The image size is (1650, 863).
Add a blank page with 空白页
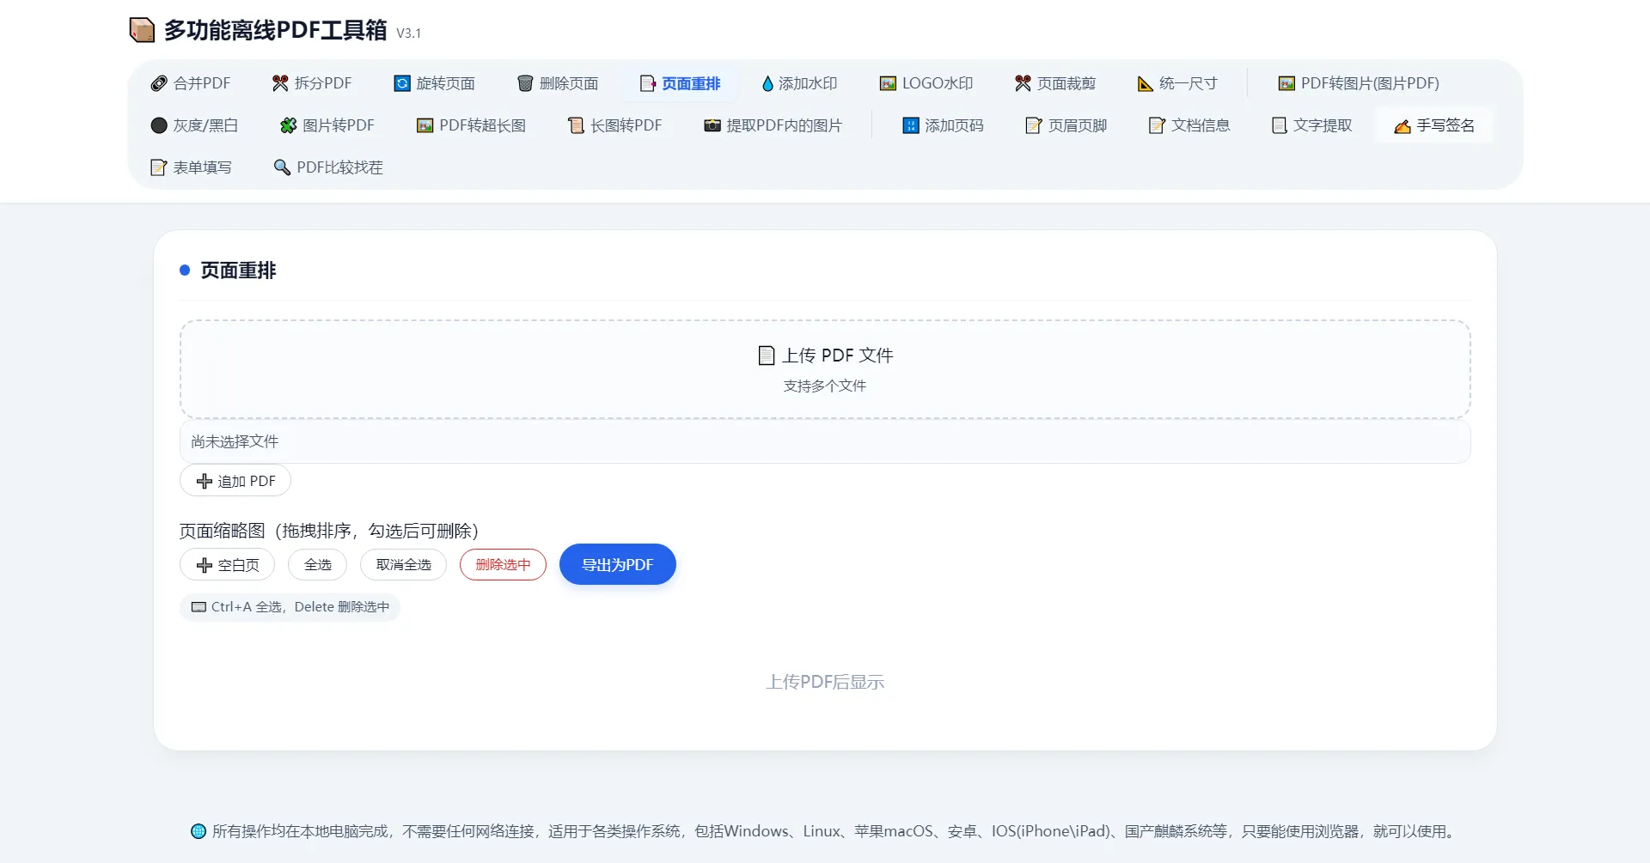point(228,565)
